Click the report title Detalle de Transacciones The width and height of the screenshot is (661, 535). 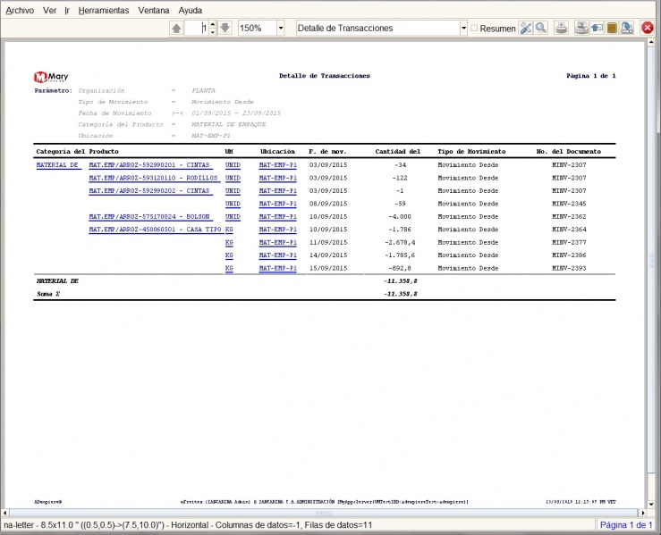324,76
